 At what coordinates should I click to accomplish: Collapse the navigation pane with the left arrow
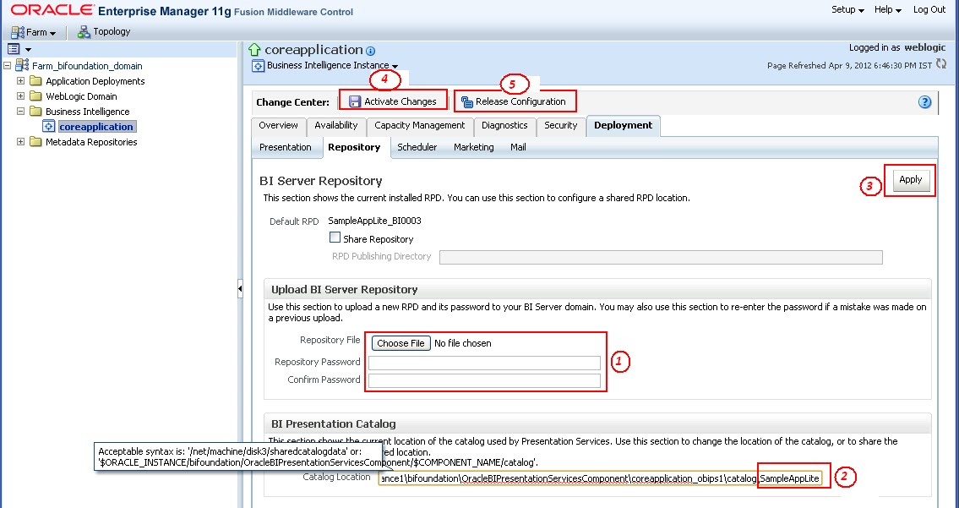coord(239,287)
